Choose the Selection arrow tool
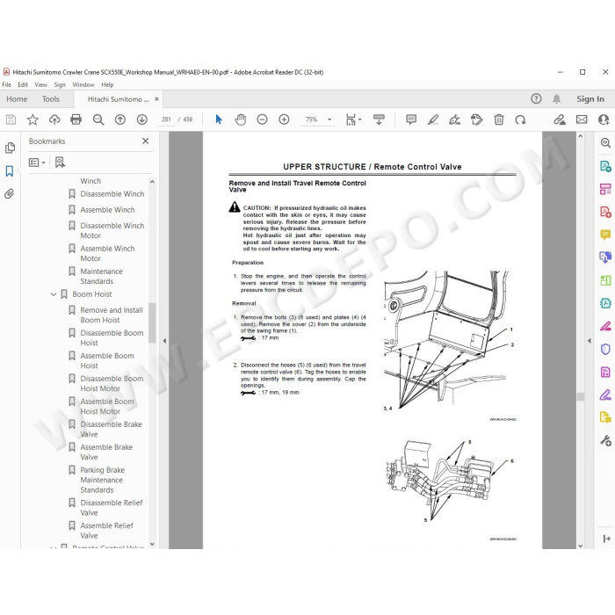The width and height of the screenshot is (615, 615). tap(219, 119)
